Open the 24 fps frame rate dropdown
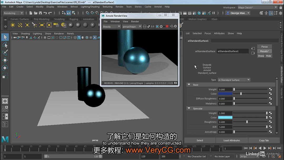 (x=249, y=156)
